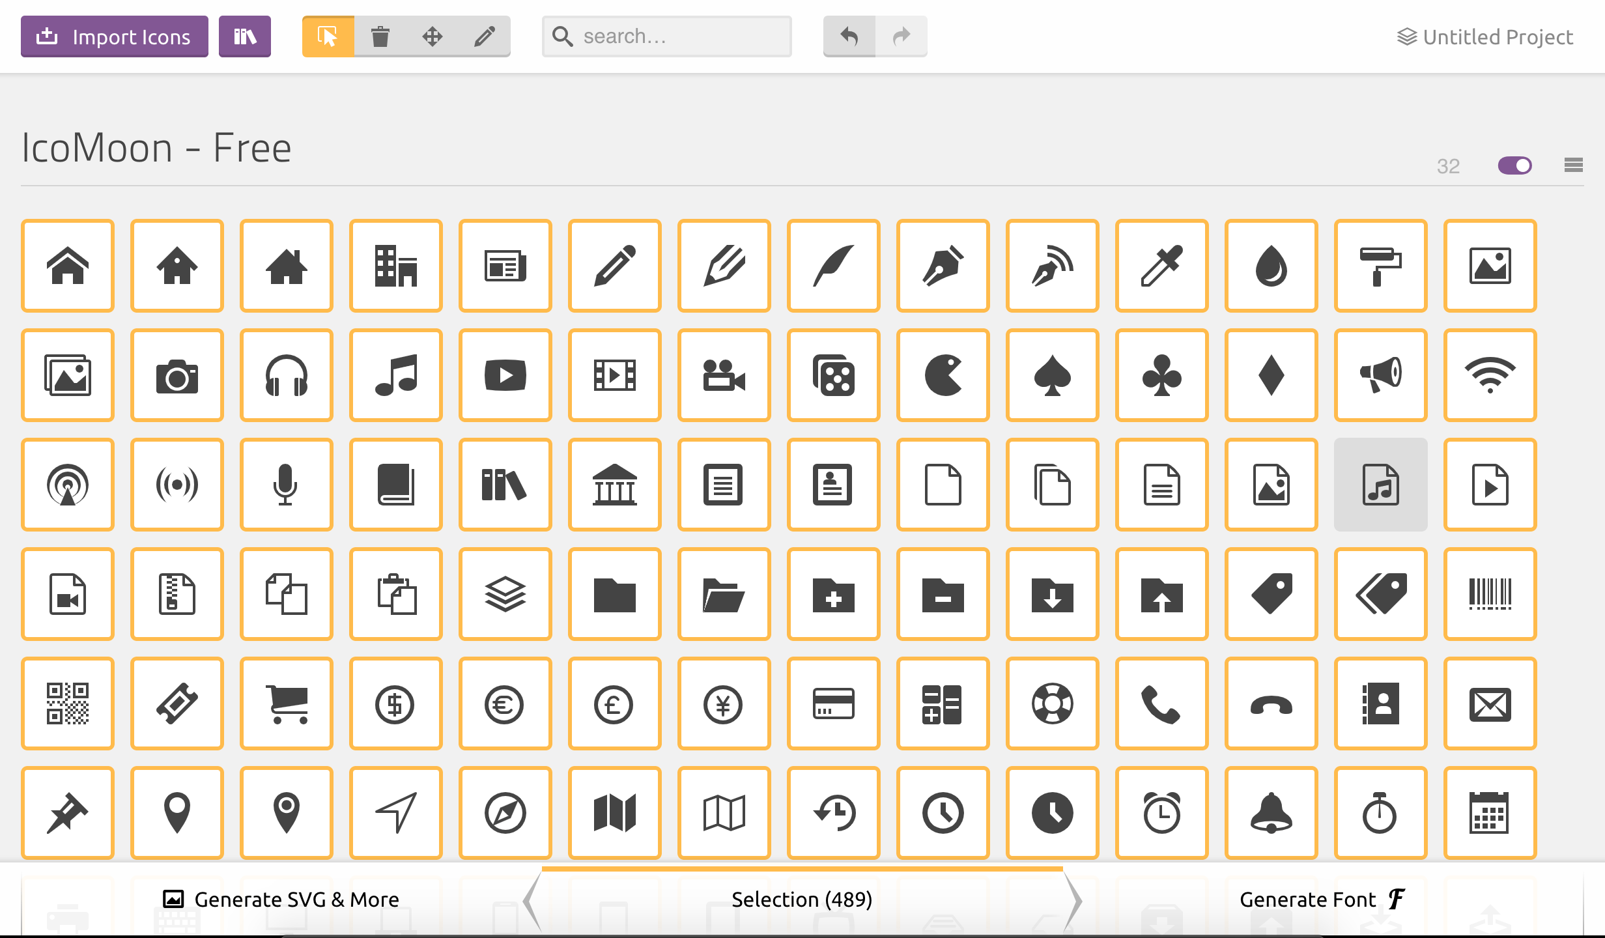The width and height of the screenshot is (1605, 938).
Task: Focus the search input field
Action: pyautogui.click(x=667, y=36)
